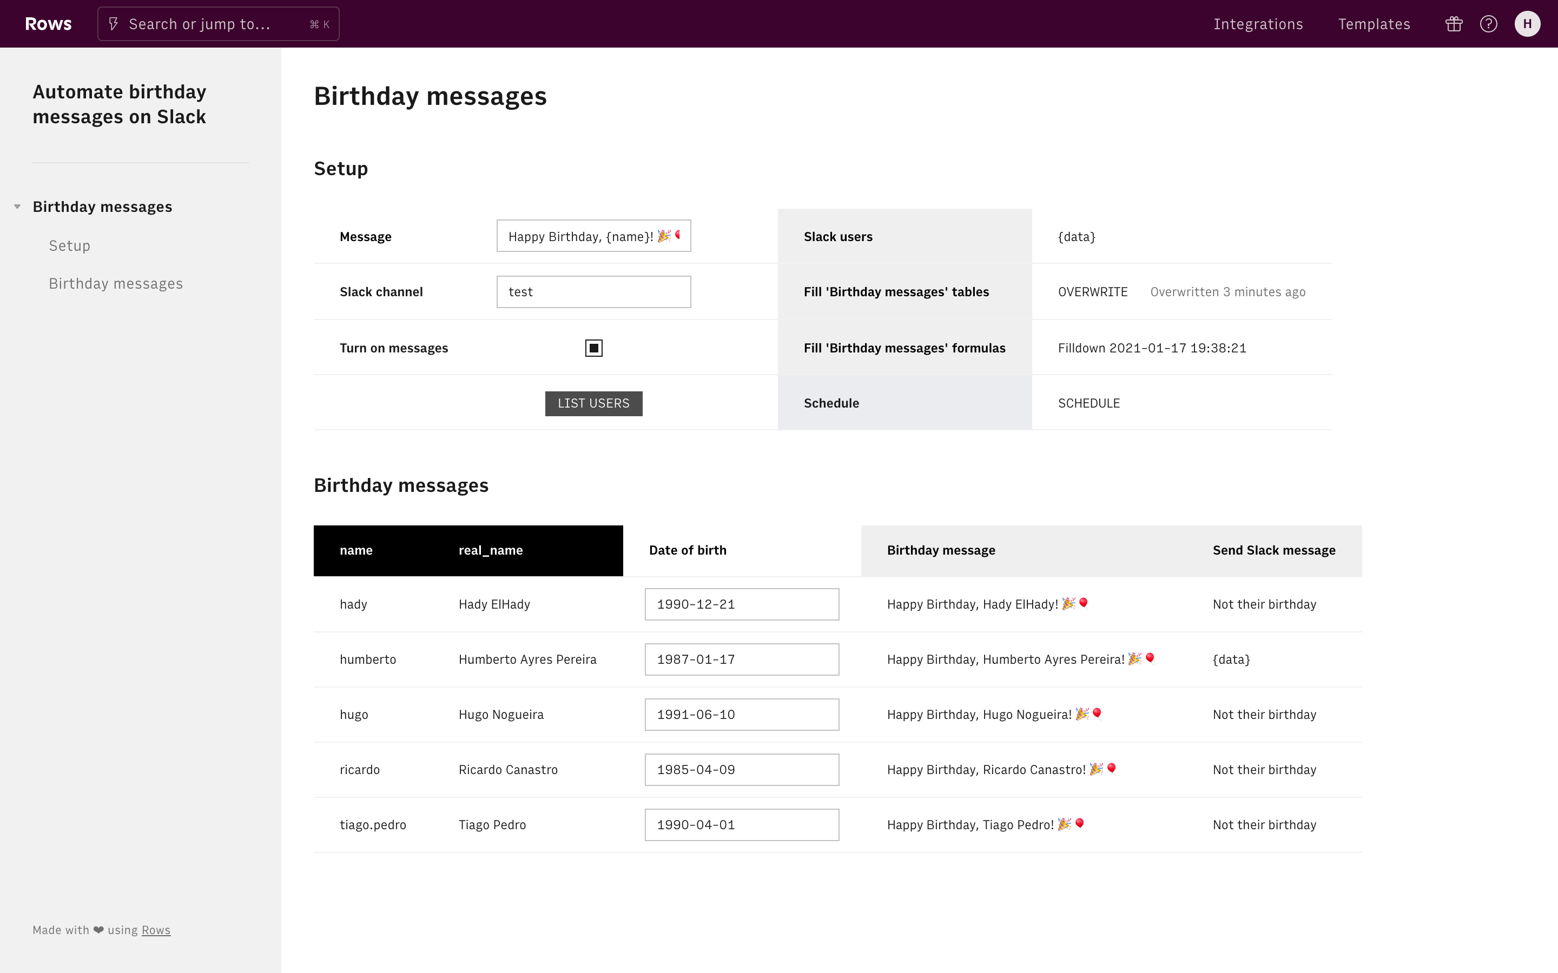The height and width of the screenshot is (973, 1558).
Task: Click the {data} cell in humberto's row
Action: [1231, 659]
